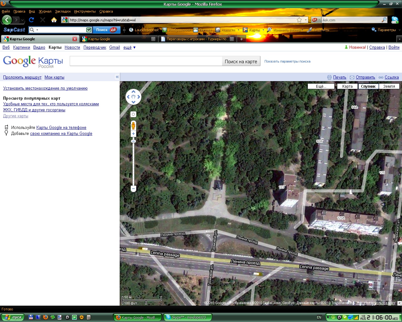Image resolution: width=402 pixels, height=322 pixels.
Task: Open the Проложить маршрут link
Action: pos(22,77)
